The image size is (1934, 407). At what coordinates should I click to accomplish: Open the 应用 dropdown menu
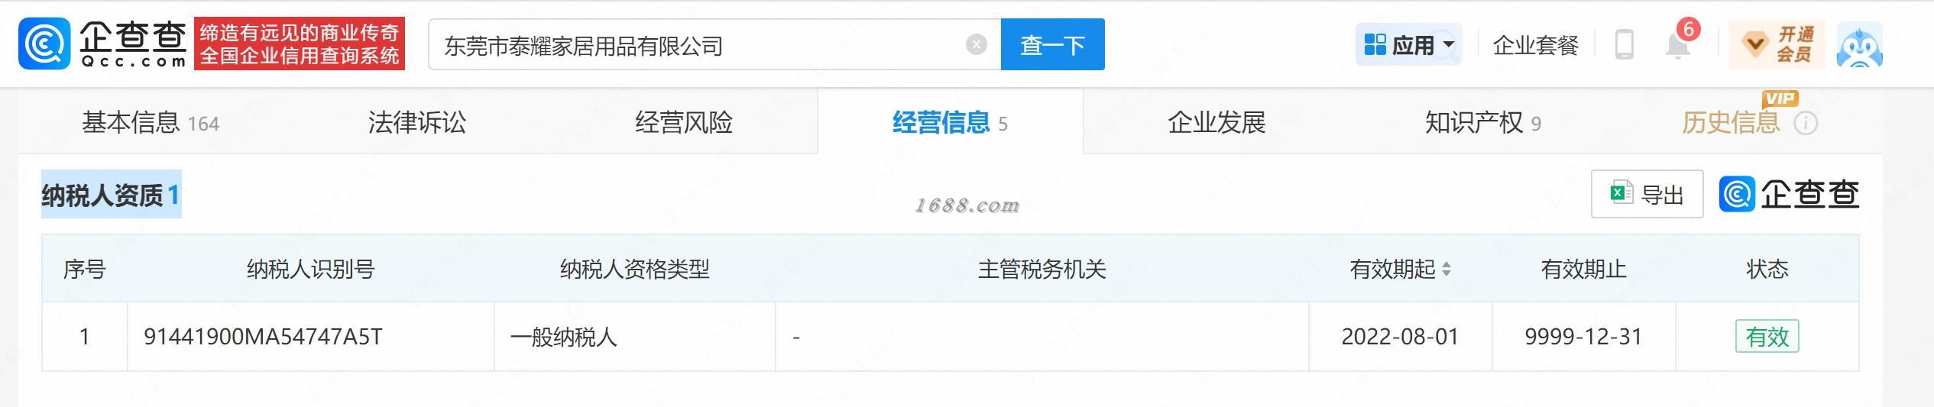coord(1408,45)
